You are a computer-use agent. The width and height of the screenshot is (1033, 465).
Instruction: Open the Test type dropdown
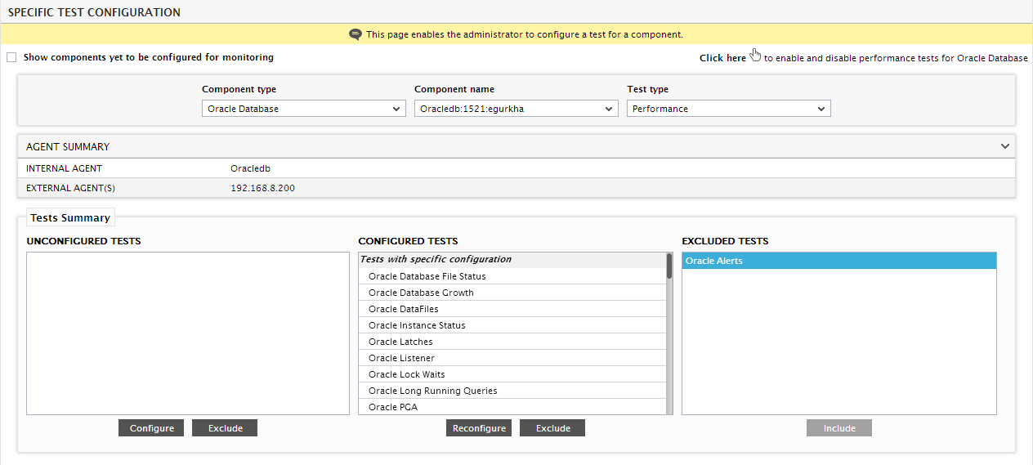click(729, 109)
